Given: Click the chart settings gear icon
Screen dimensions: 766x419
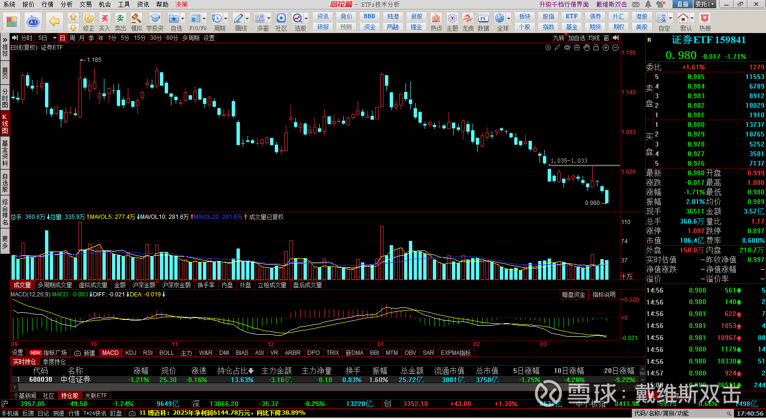Looking at the screenshot, I should click(x=548, y=47).
